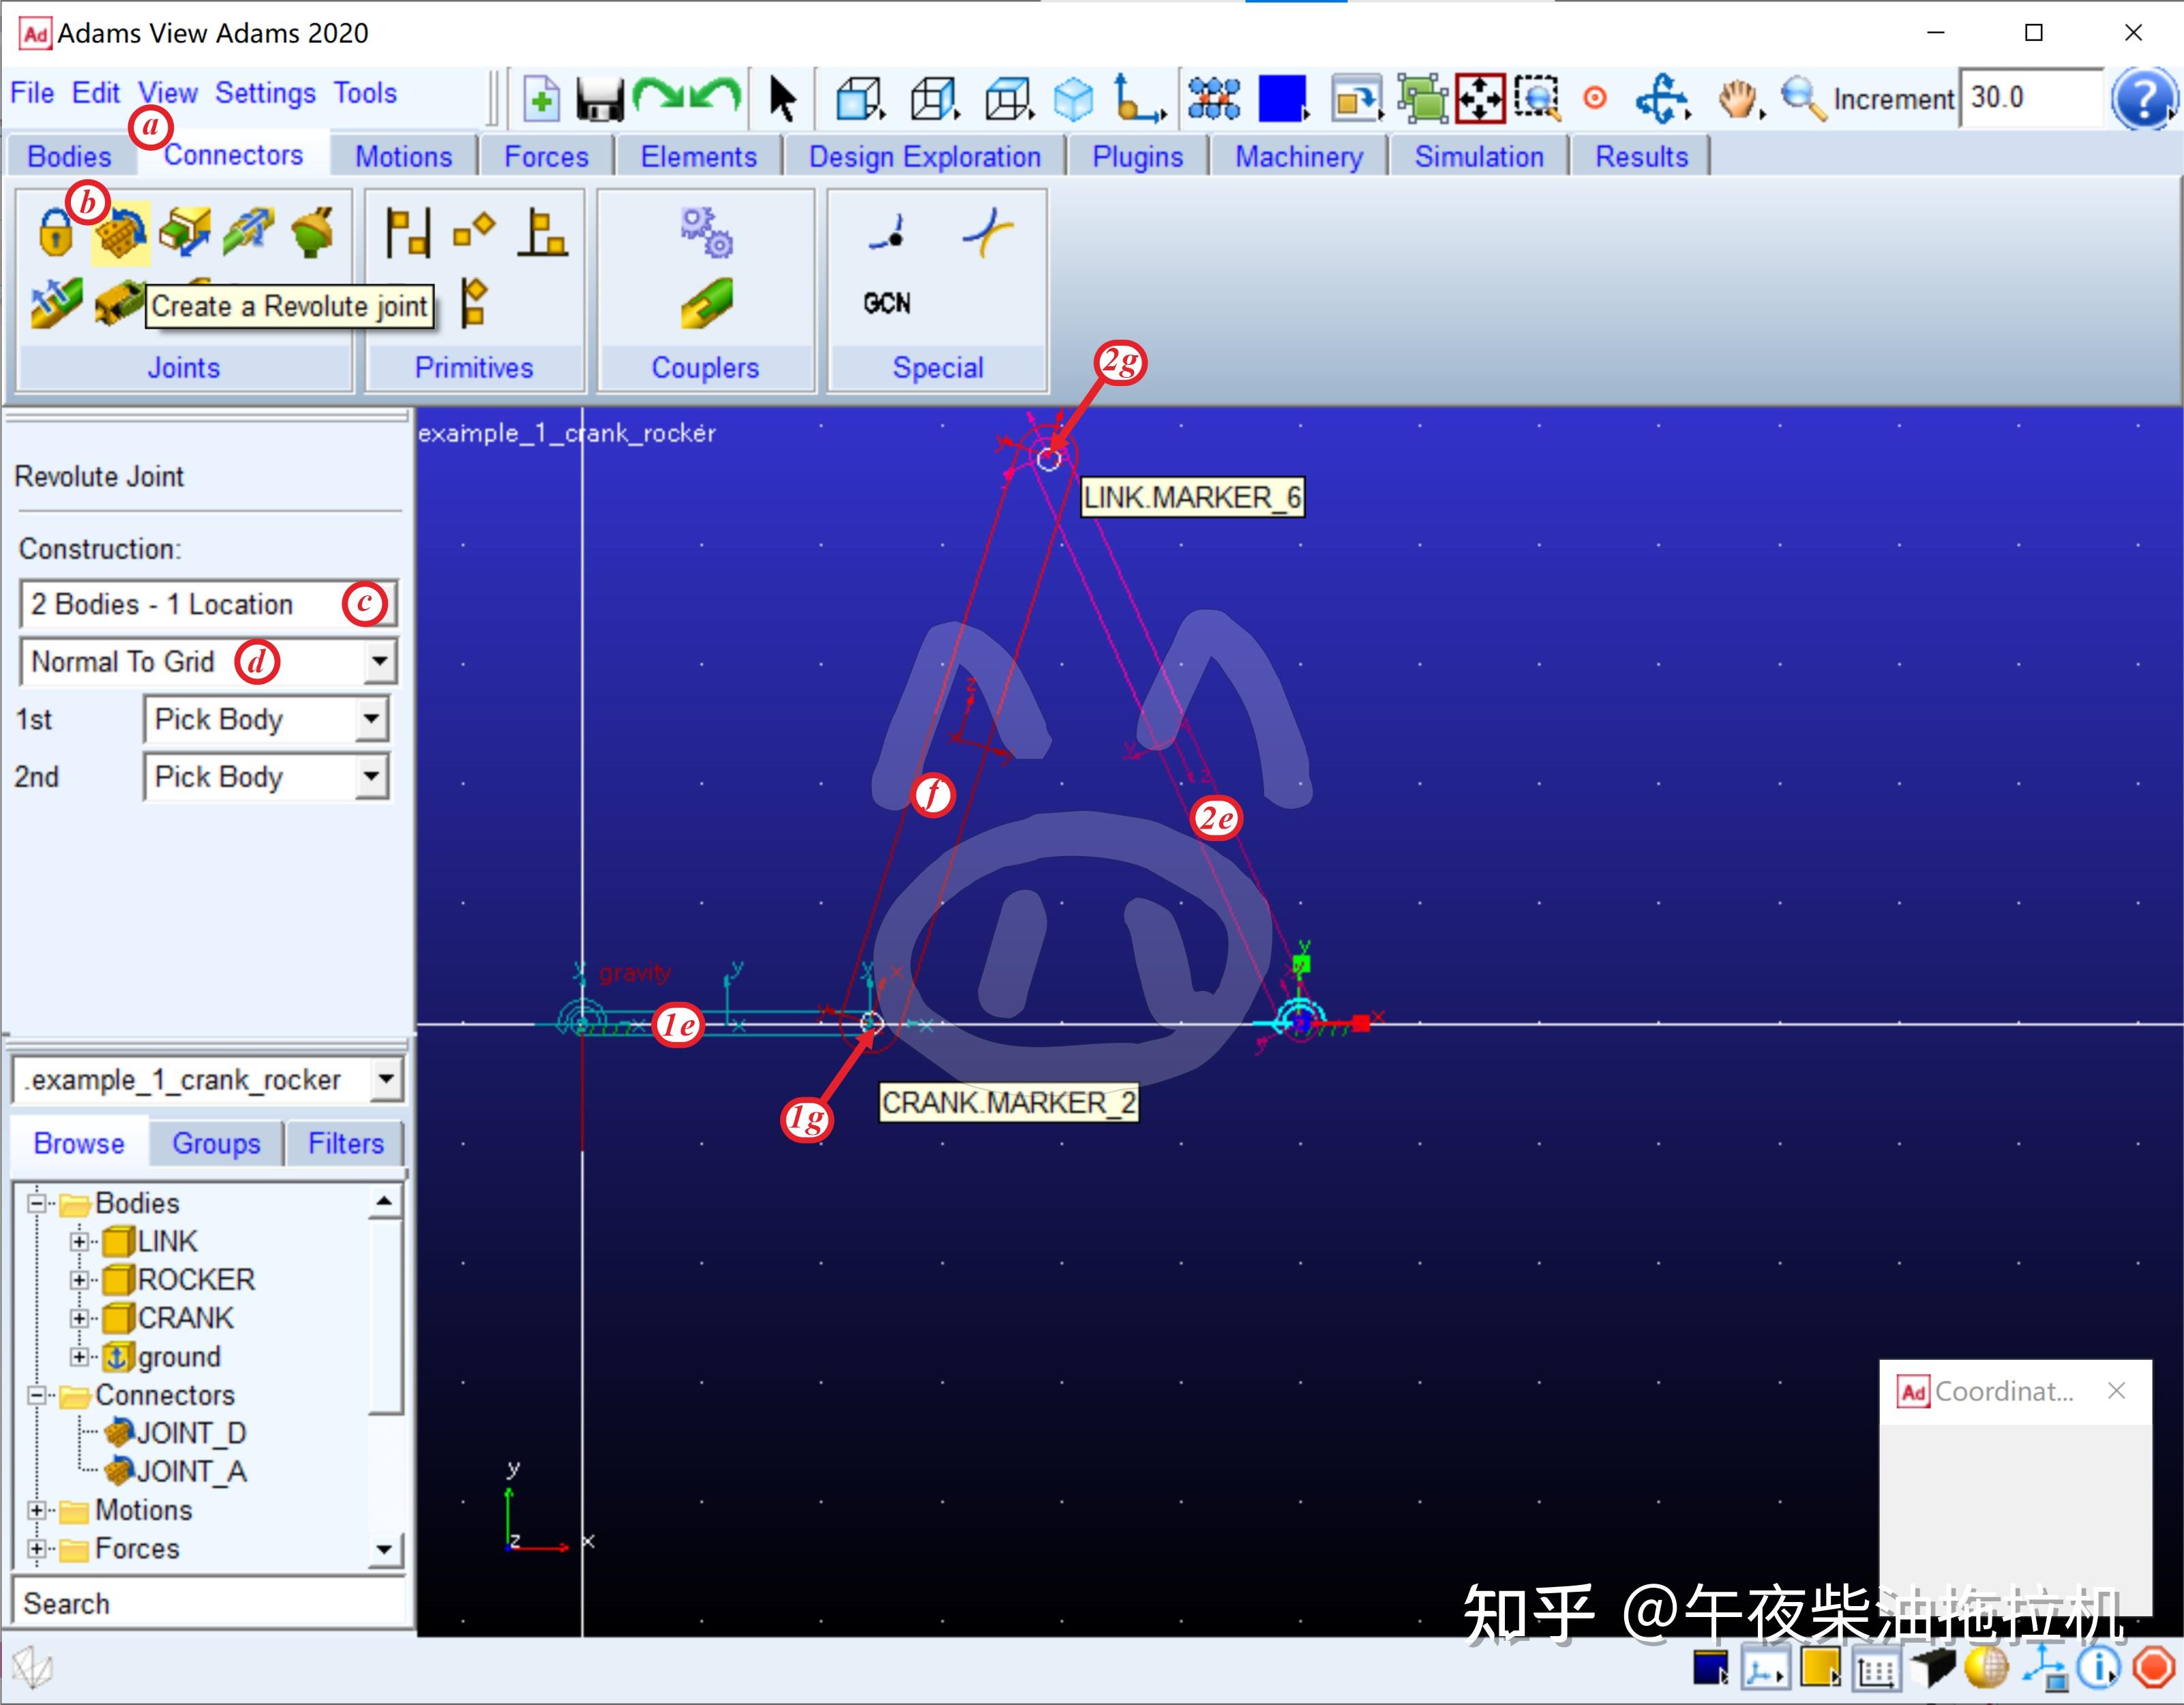Click the model tree scroll-down arrow
The image size is (2184, 1705).
384,1550
